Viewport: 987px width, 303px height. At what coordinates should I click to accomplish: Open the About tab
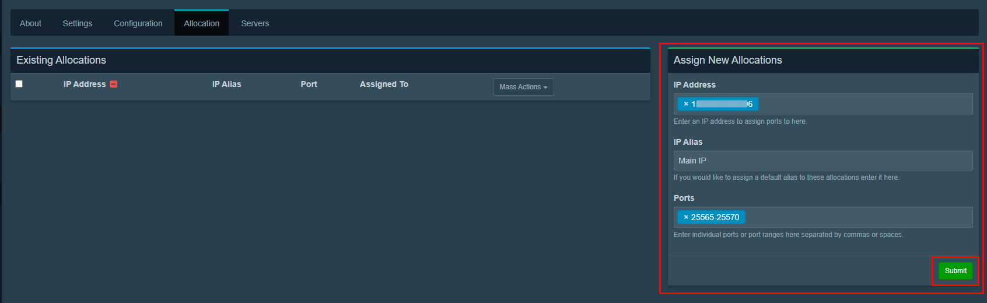(x=30, y=23)
